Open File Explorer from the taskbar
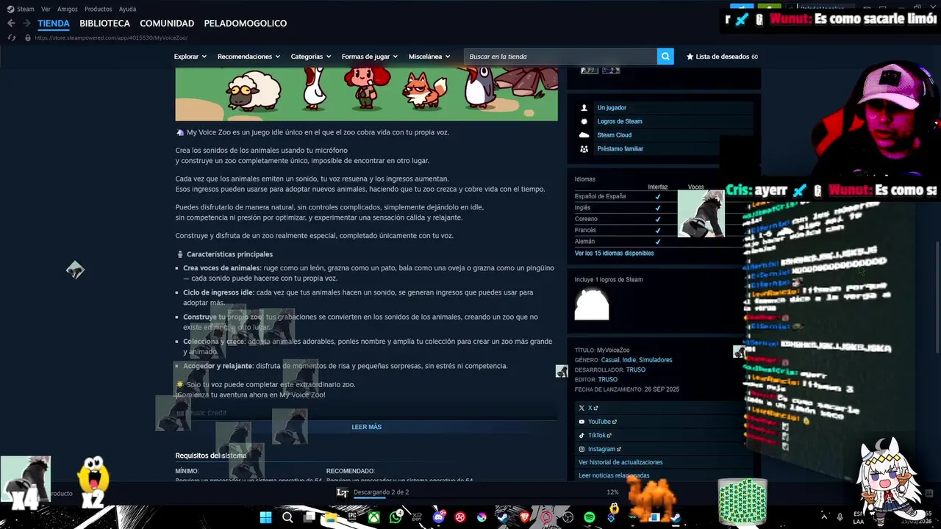The height and width of the screenshot is (529, 941). point(331,517)
